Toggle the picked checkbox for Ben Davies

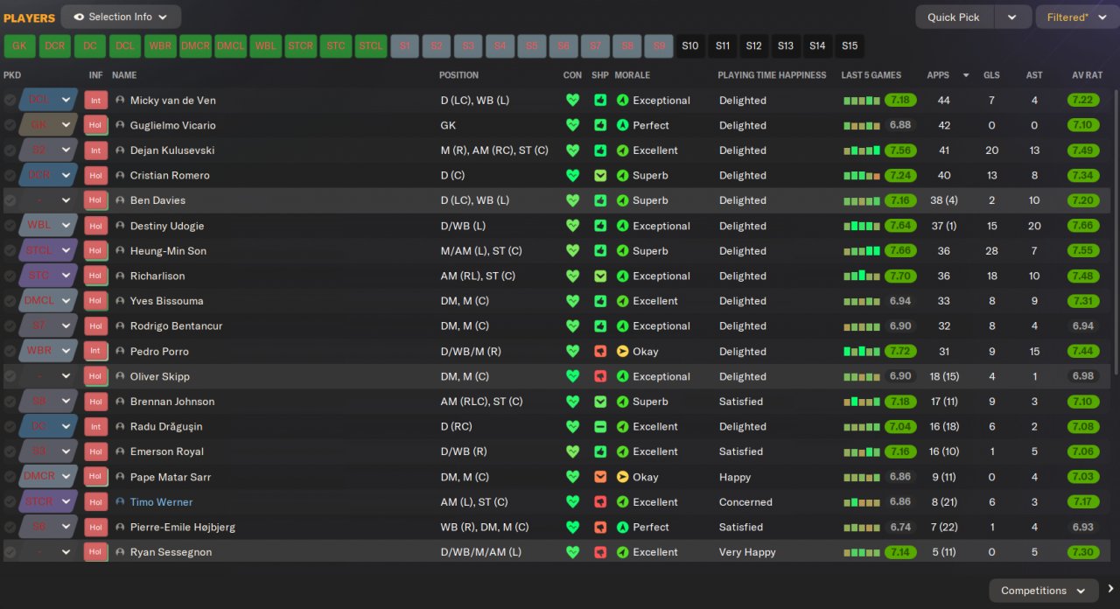tap(10, 200)
